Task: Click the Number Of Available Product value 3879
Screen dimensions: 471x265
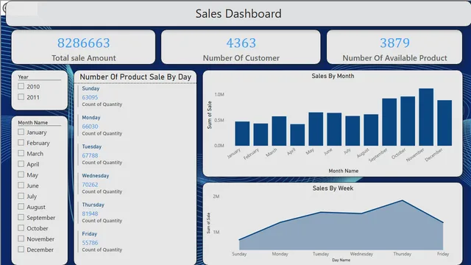Action: tap(394, 43)
